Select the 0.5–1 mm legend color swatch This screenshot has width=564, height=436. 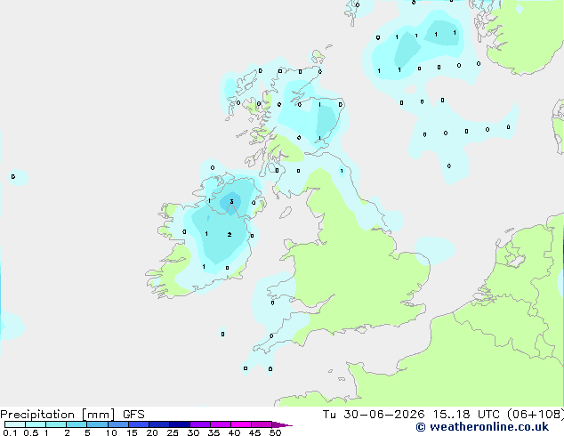36,424
